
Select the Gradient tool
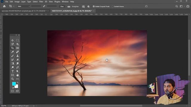tap(13, 63)
